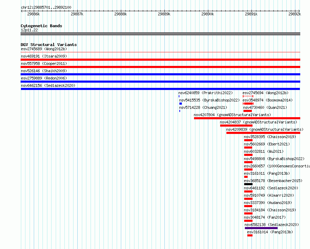Click the 29891k ruler tick label
This screenshot has width=310, height=249.
pyautogui.click(x=251, y=14)
